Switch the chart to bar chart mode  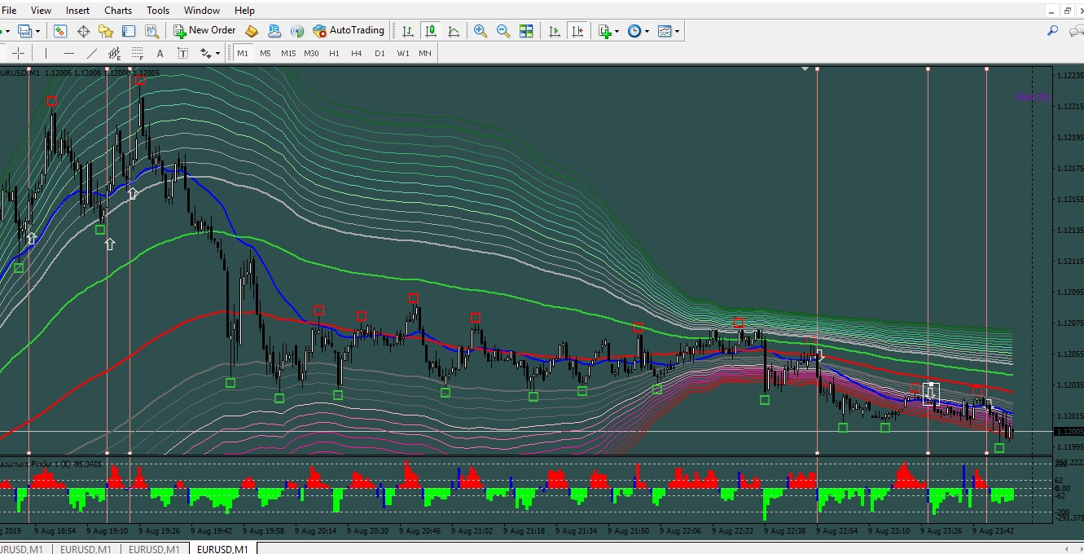(408, 31)
